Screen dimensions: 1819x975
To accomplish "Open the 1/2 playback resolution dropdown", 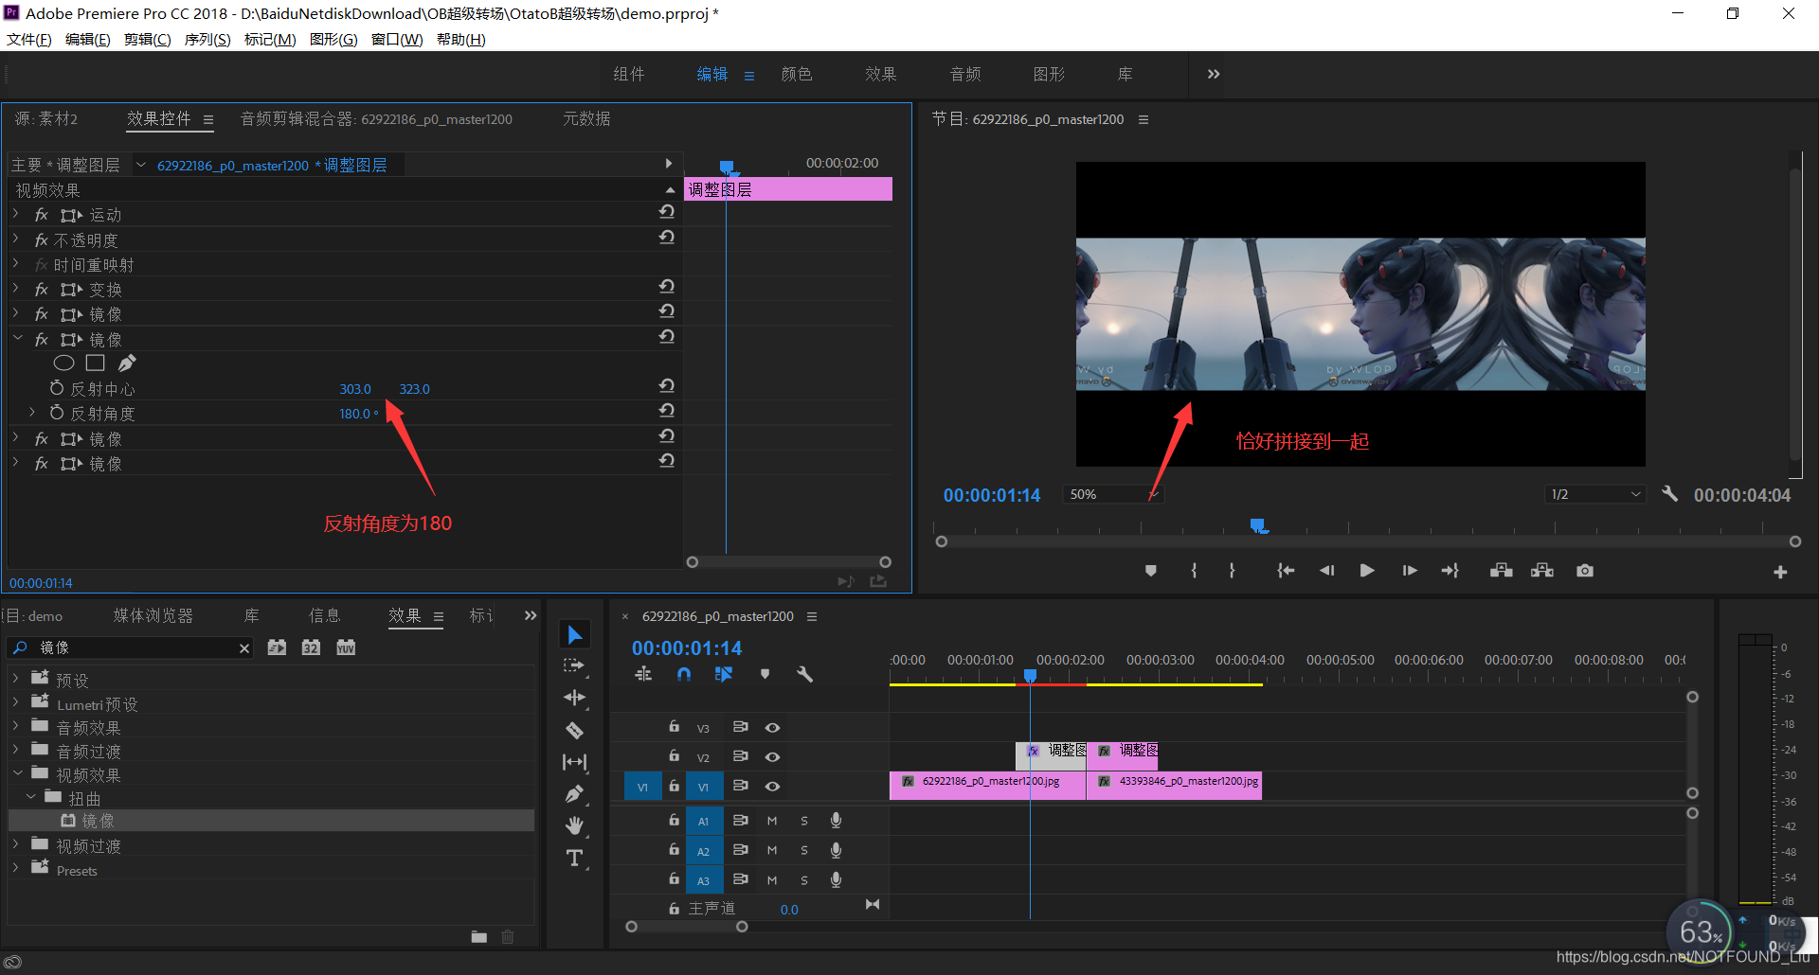I will click(1594, 494).
